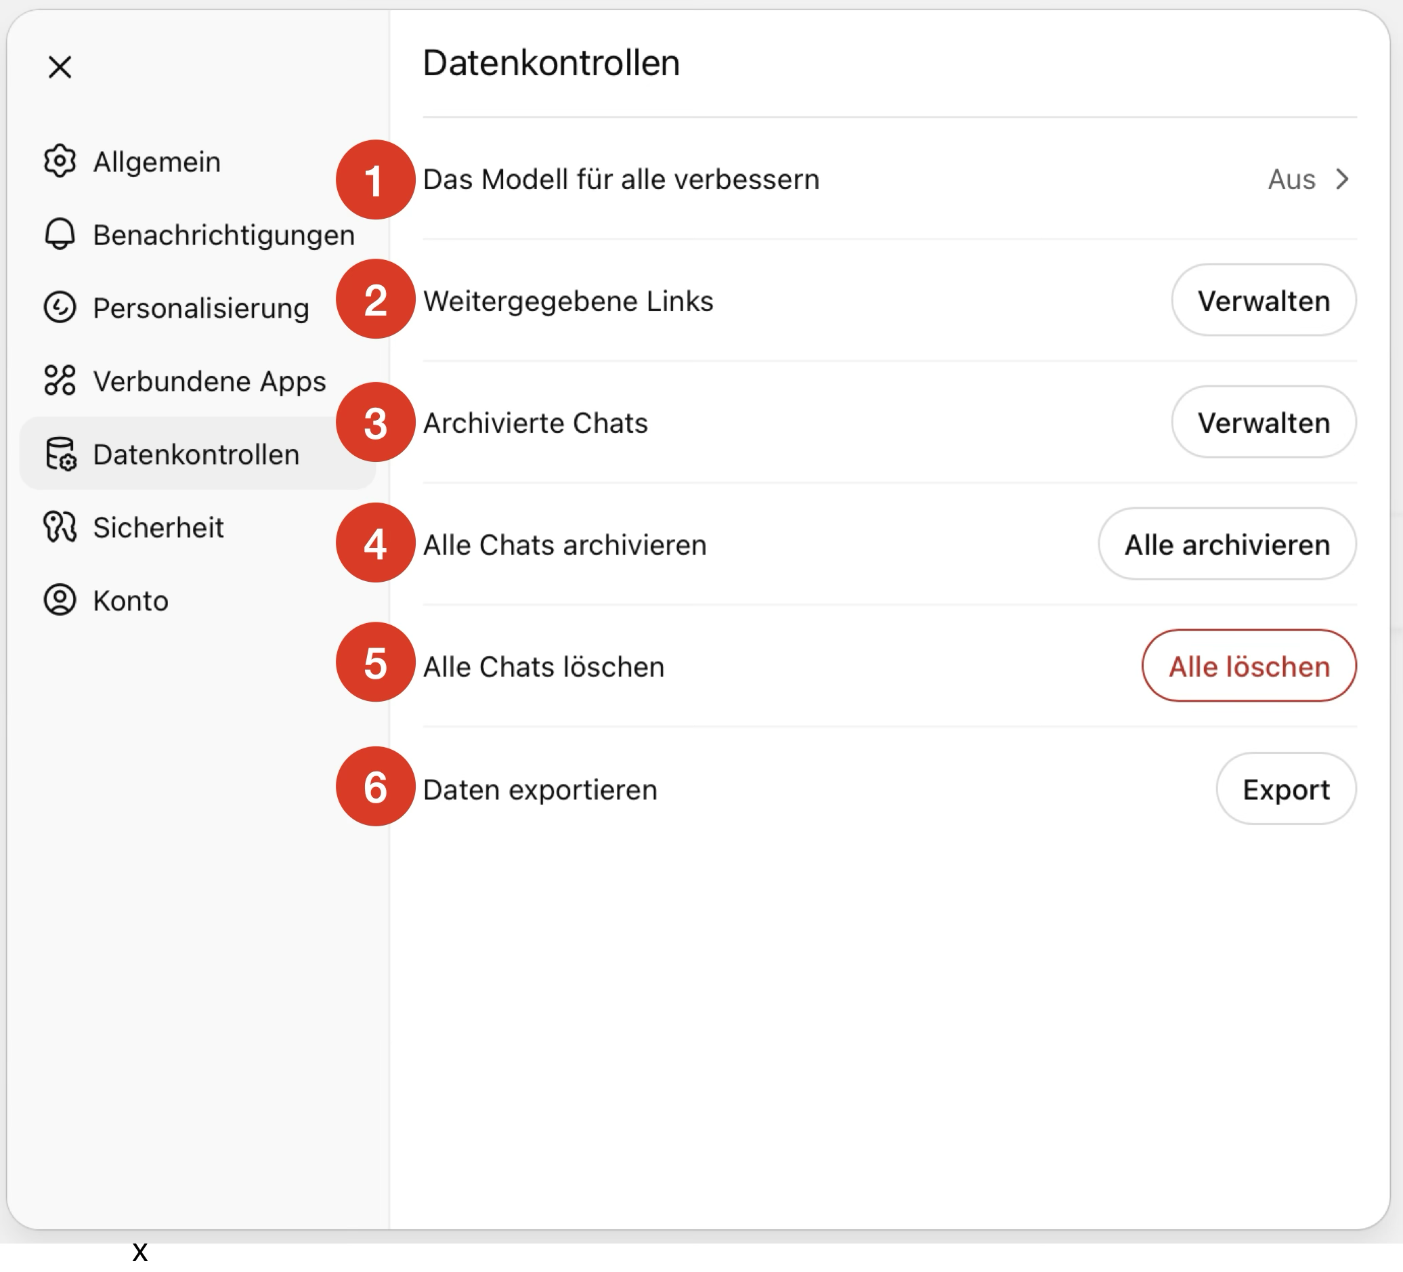The height and width of the screenshot is (1272, 1403).
Task: Click the Aus status value
Action: (1291, 179)
